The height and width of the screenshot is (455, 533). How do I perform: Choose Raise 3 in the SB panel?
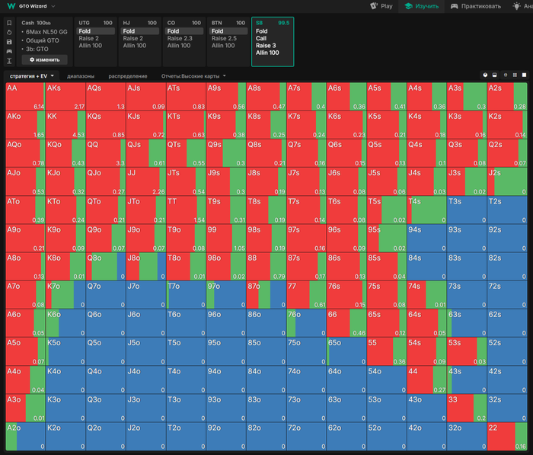pos(266,46)
